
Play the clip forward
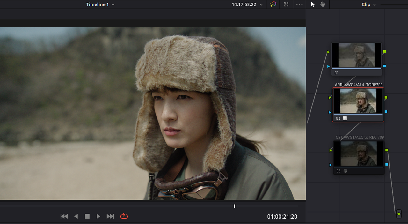[x=98, y=216]
